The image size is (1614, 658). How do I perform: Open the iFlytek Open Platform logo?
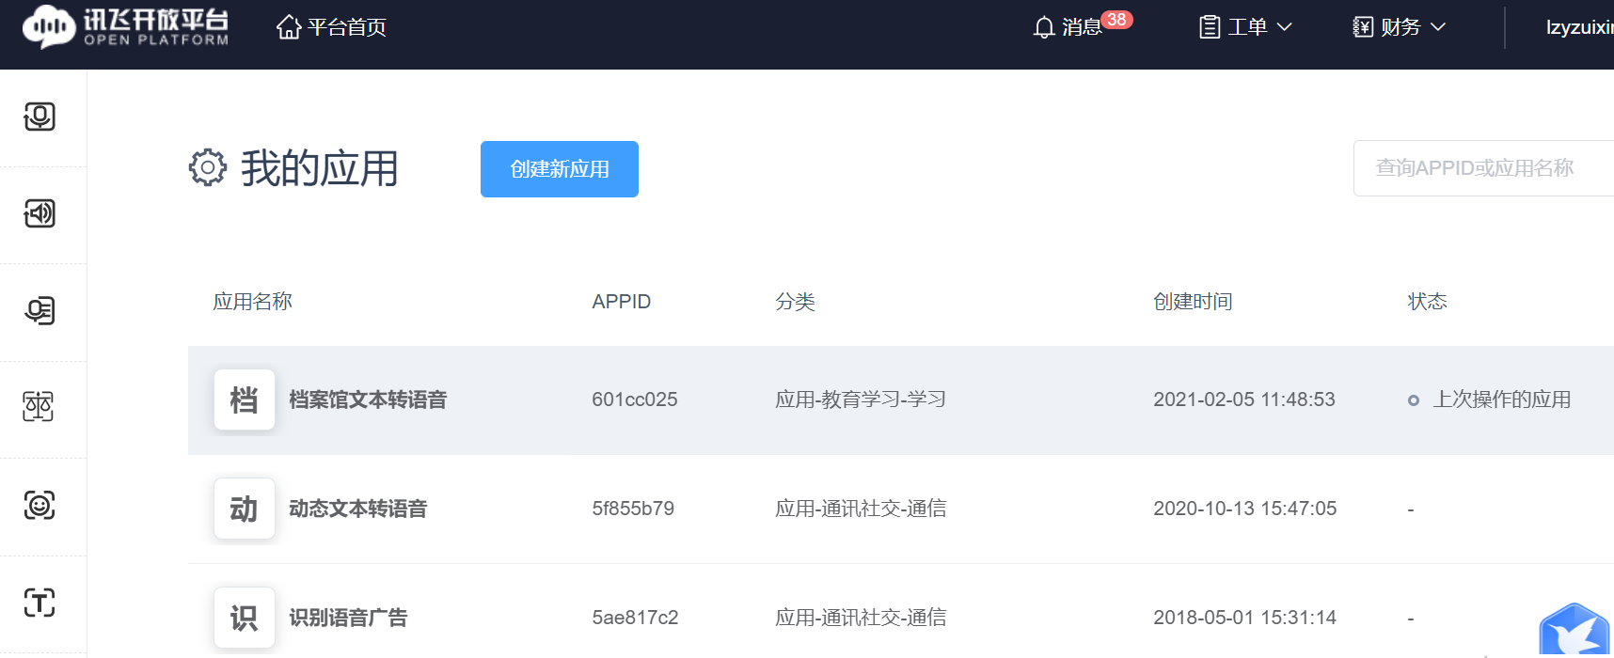pos(126,26)
